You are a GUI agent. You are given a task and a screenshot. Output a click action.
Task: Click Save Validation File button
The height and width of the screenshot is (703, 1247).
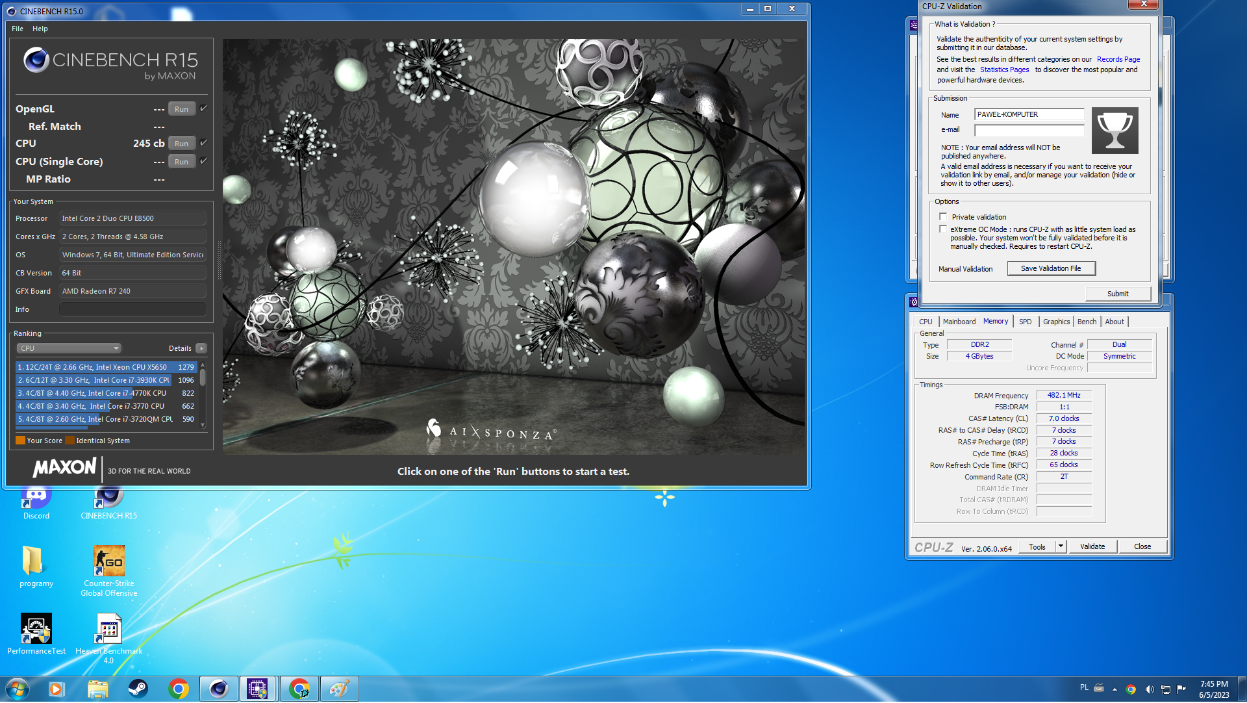(1051, 269)
